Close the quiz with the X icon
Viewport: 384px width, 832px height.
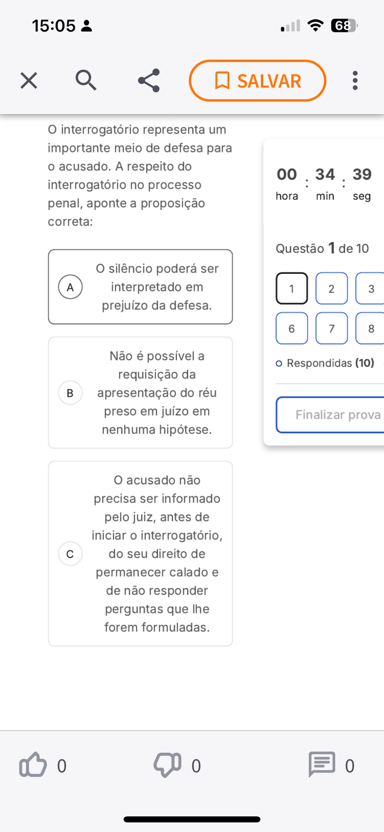pyautogui.click(x=29, y=80)
